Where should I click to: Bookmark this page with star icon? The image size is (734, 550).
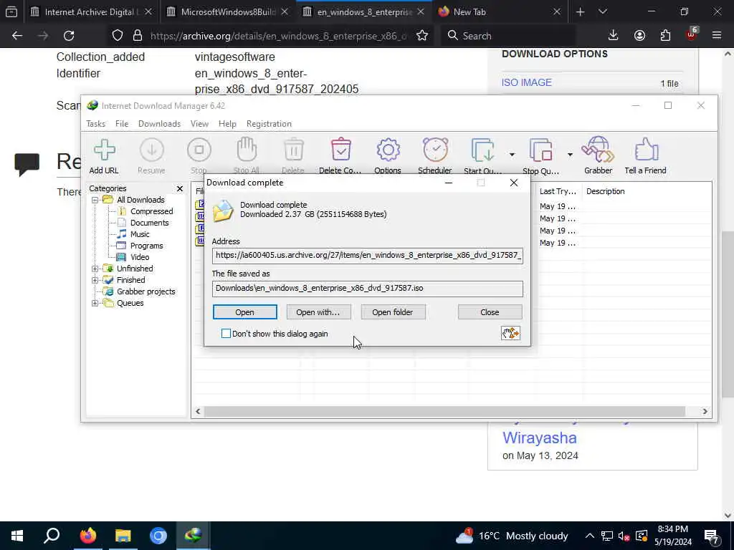tap(422, 36)
